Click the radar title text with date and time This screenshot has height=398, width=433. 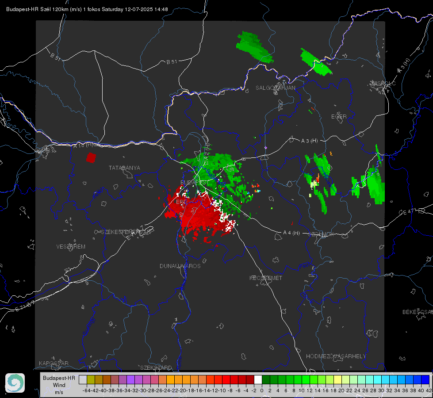87,9
